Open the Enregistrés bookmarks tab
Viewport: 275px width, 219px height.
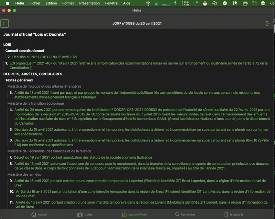pyautogui.click(x=234, y=215)
